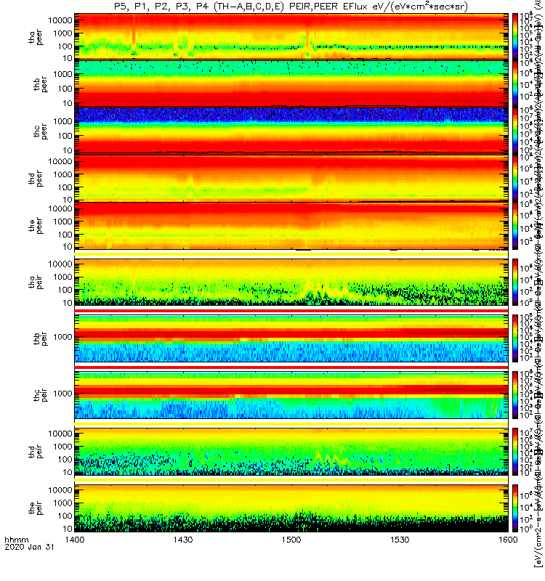The height and width of the screenshot is (581, 545).
Task: Click the 100 tick label of thd peir panel
Action: click(x=65, y=460)
